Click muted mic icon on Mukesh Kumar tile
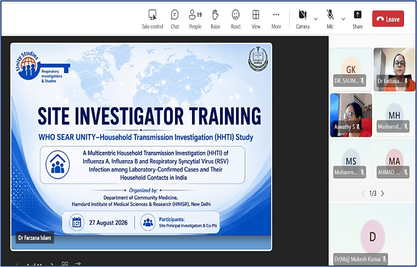The width and height of the screenshot is (417, 267). pos(384,259)
